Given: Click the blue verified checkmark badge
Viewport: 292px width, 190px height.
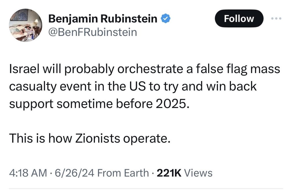Looking at the screenshot, I should 166,19.
